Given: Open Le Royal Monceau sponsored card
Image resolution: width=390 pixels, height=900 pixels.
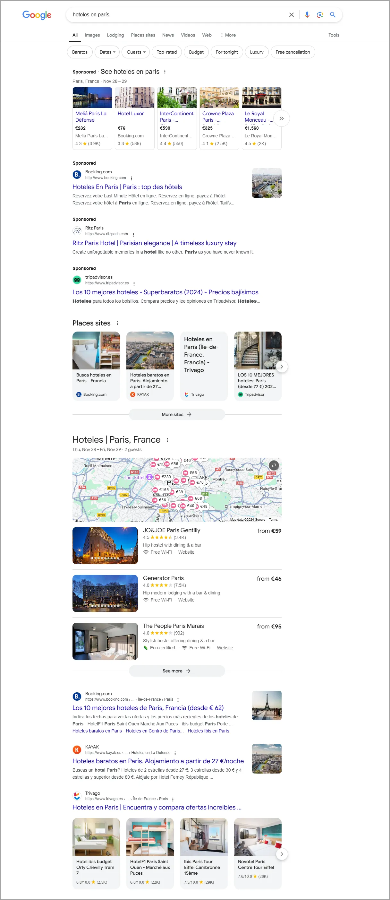Looking at the screenshot, I should coord(261,118).
